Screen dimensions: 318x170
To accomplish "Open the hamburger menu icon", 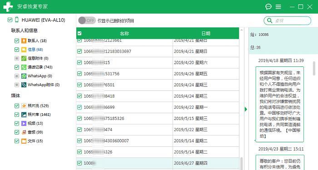I will point(278,7).
